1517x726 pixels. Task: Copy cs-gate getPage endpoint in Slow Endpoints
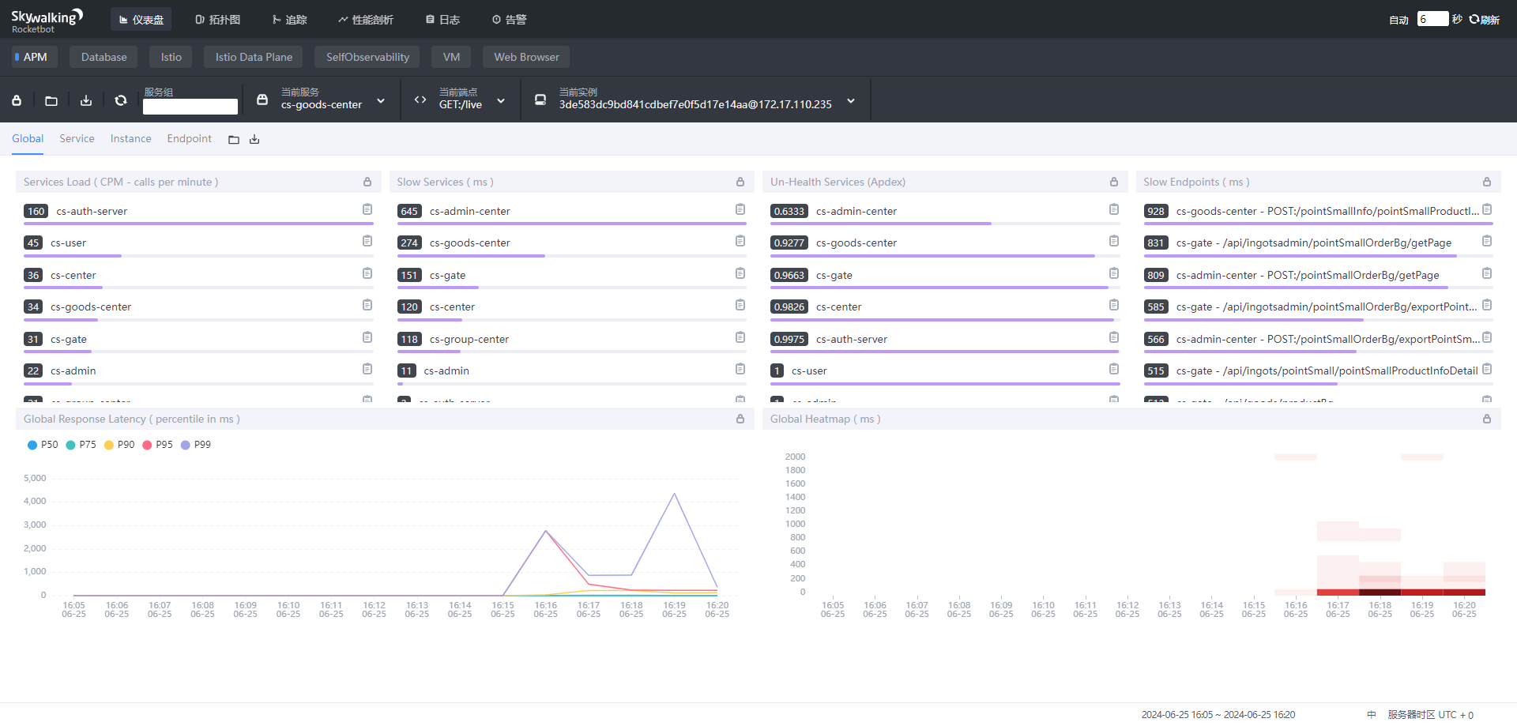(x=1487, y=241)
